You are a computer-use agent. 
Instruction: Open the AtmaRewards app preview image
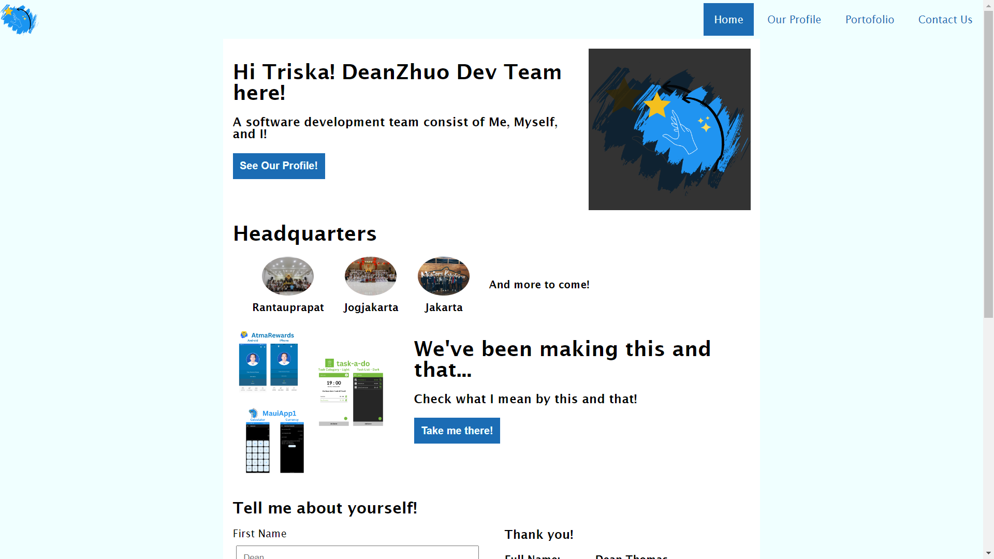click(x=268, y=361)
